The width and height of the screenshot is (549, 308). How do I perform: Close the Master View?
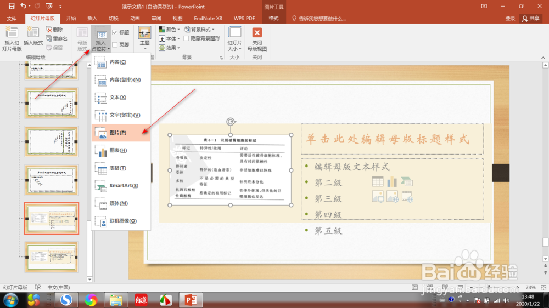tap(257, 39)
